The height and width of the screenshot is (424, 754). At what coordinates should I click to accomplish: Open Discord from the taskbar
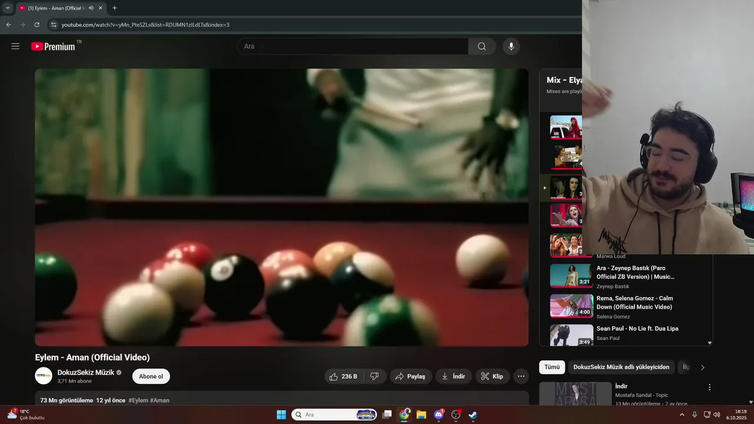[x=438, y=415]
